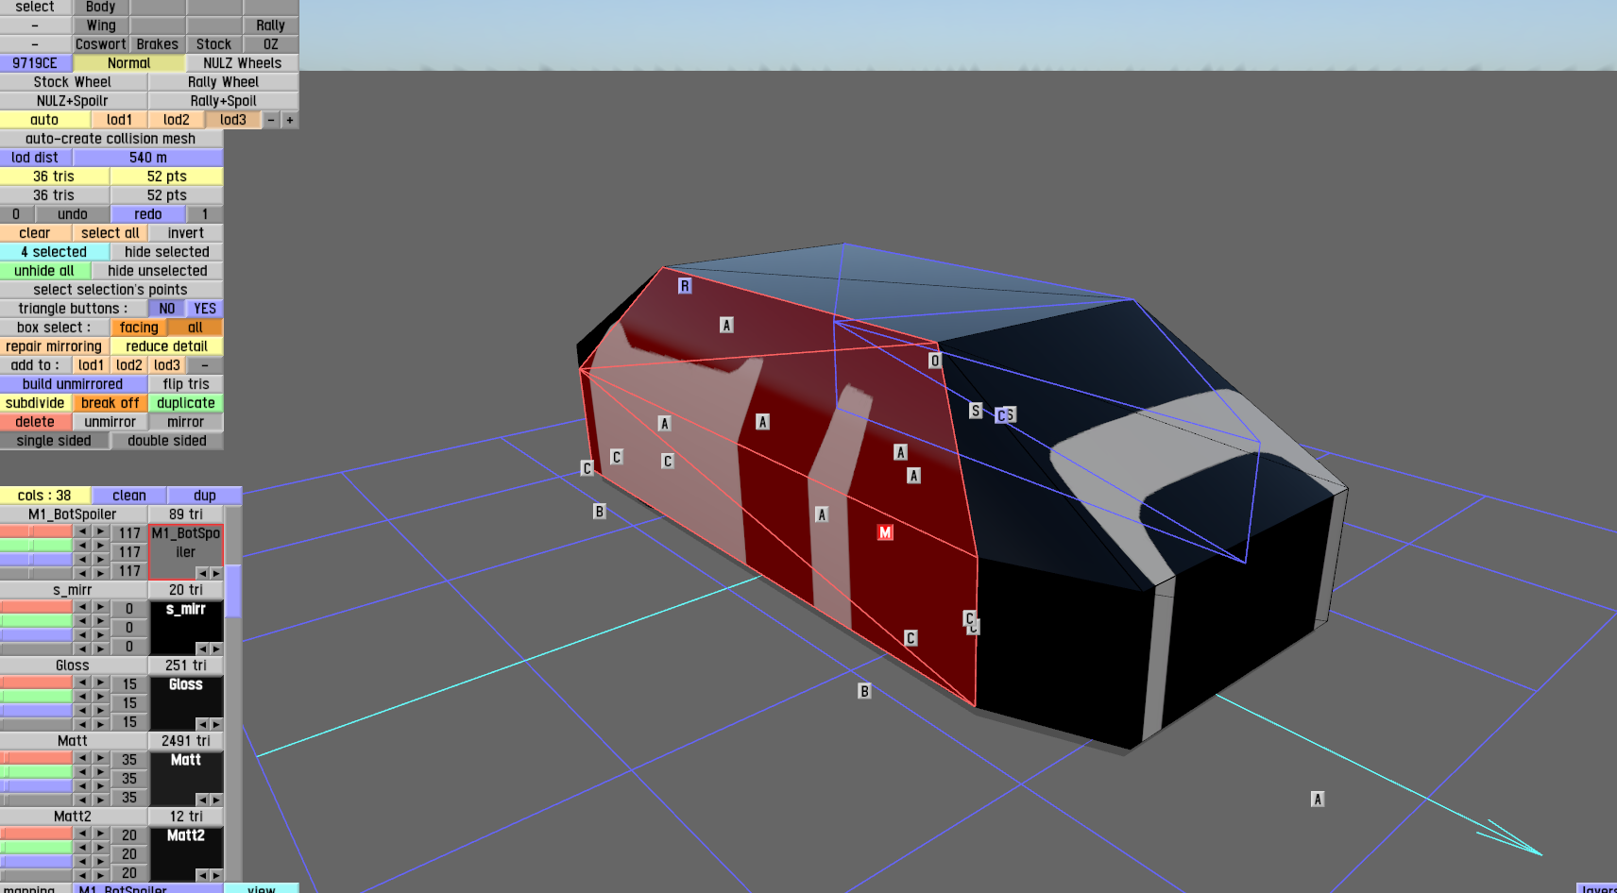This screenshot has height=893, width=1617.
Task: Click red decrease arrow for M1_BotSpoiler colour
Action: [82, 531]
